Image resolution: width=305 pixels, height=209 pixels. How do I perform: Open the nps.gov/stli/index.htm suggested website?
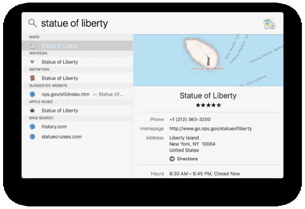(x=77, y=94)
